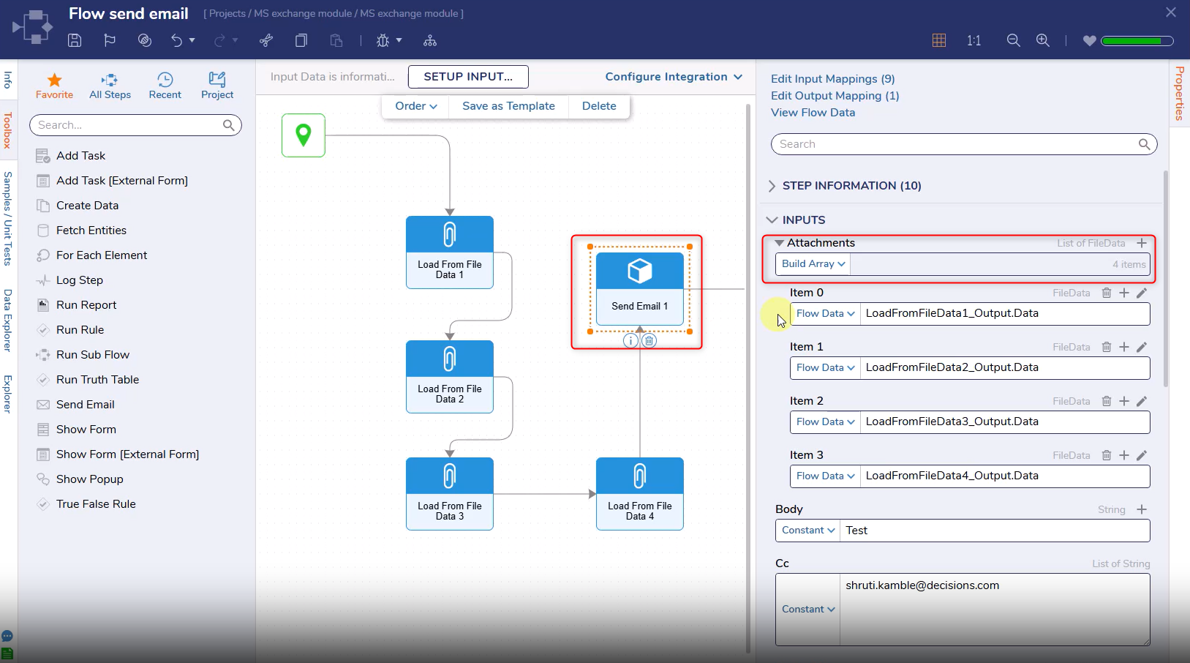Click the SETUP INPUT... button
The height and width of the screenshot is (663, 1190).
pyautogui.click(x=468, y=77)
